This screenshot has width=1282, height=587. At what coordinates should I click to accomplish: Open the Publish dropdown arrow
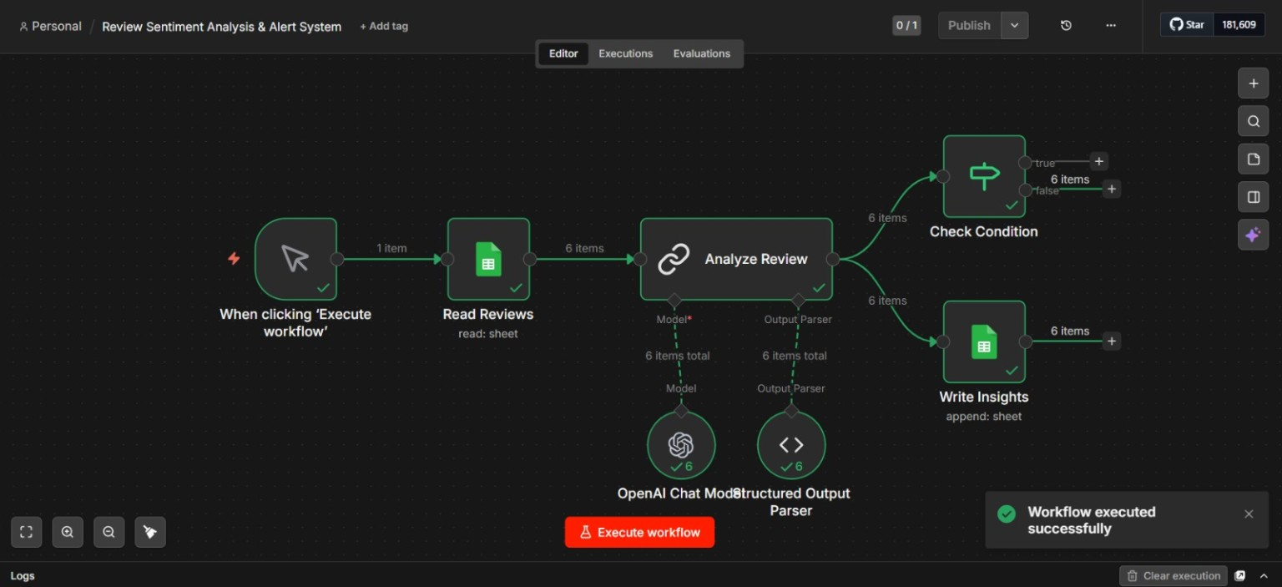[x=1014, y=25]
